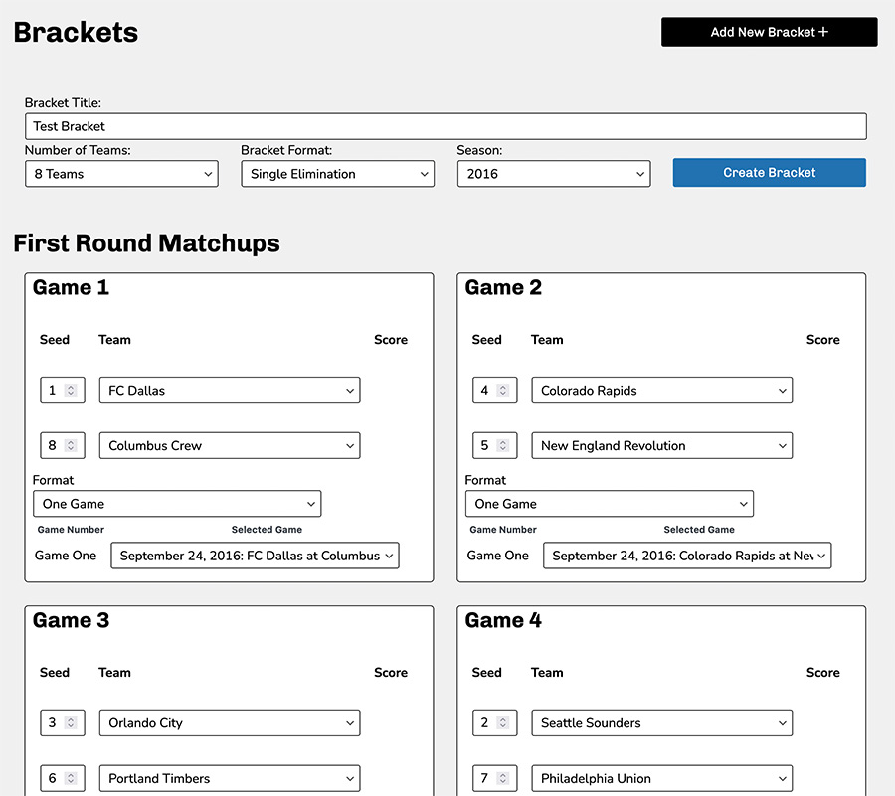Open Game 1 Format dropdown
The width and height of the screenshot is (895, 796).
177,504
